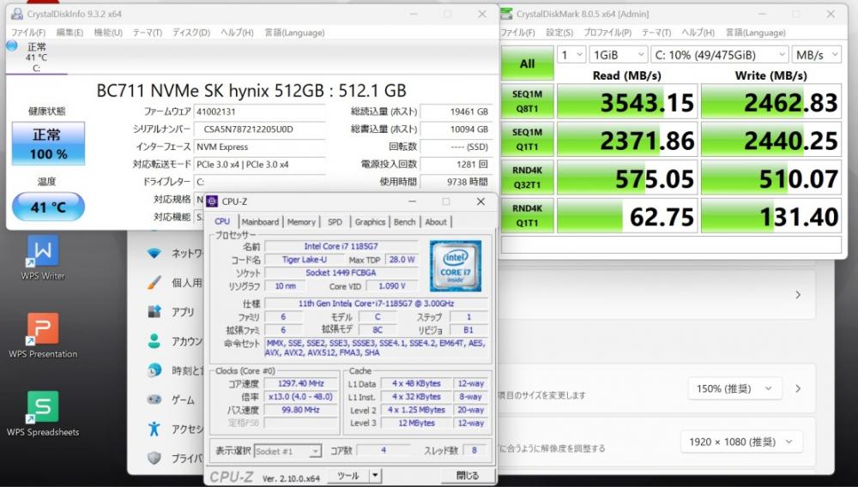The width and height of the screenshot is (858, 487).
Task: Switch to the Memory tab in CPU-Z
Action: coord(301,222)
